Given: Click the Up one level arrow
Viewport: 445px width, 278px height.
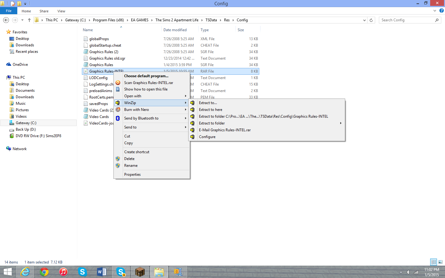Looking at the screenshot, I should [x=29, y=20].
